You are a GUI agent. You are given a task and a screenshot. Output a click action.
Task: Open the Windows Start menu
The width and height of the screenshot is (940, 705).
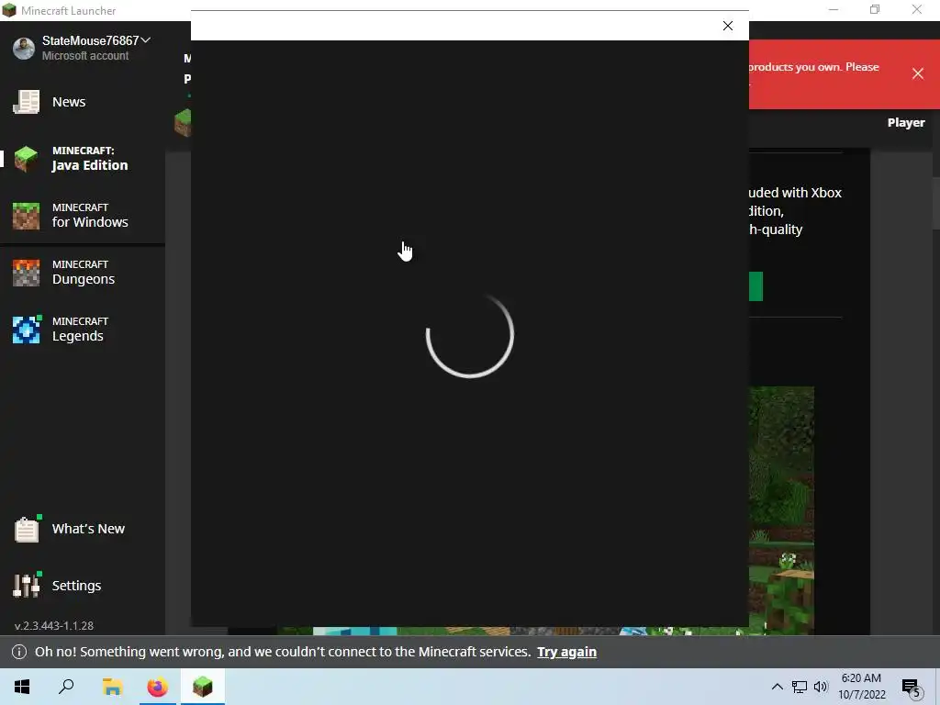pyautogui.click(x=22, y=687)
